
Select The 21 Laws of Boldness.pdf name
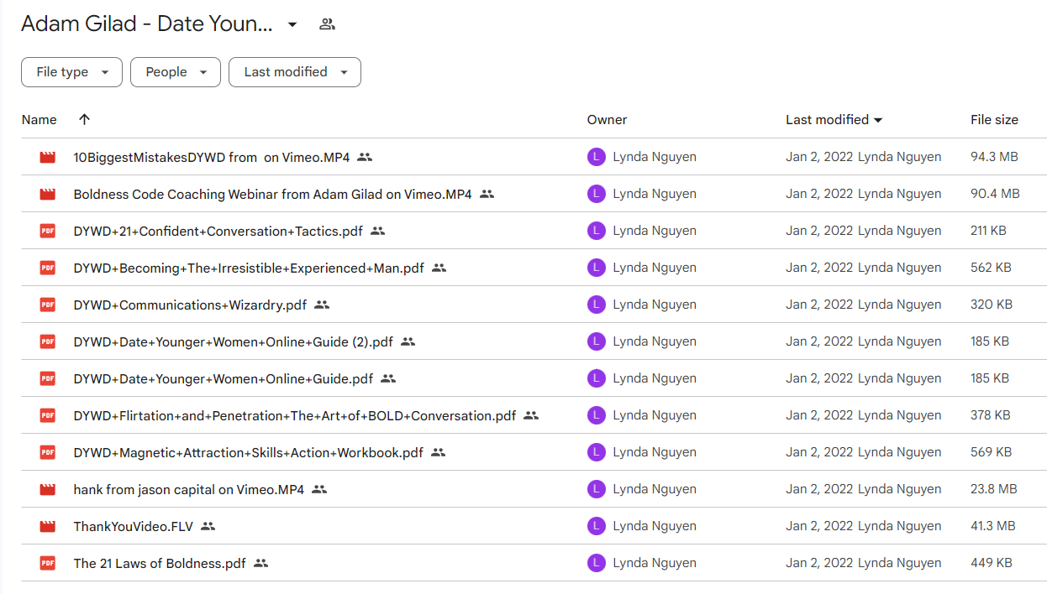[x=160, y=563]
